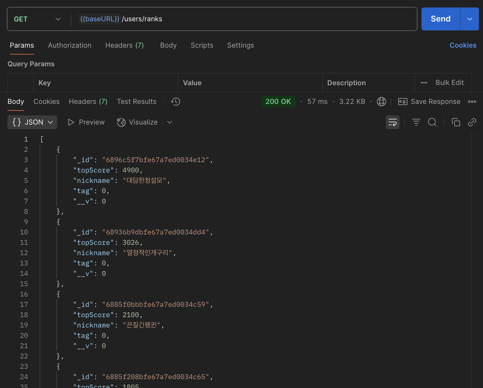This screenshot has width=483, height=388.
Task: Open response more options ellipsis
Action: (x=472, y=102)
